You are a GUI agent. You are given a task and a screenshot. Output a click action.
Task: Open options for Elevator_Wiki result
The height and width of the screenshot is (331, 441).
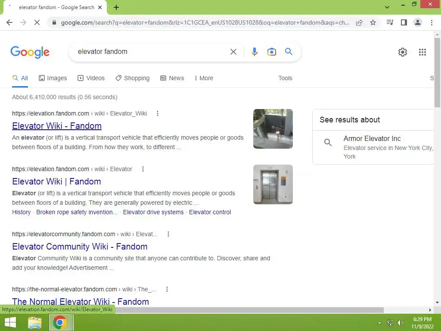(158, 113)
